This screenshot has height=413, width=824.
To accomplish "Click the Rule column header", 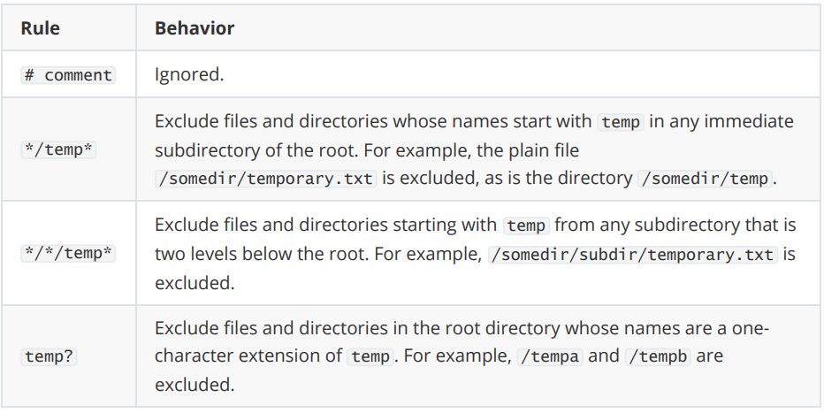I will [40, 27].
